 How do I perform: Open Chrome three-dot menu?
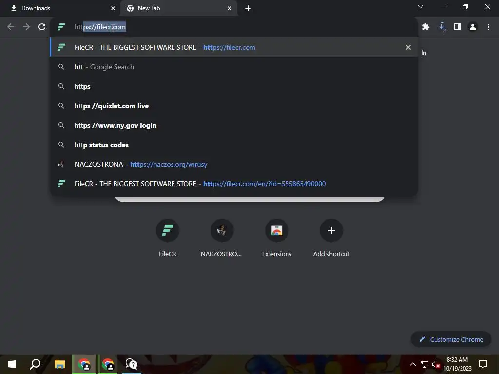point(488,27)
